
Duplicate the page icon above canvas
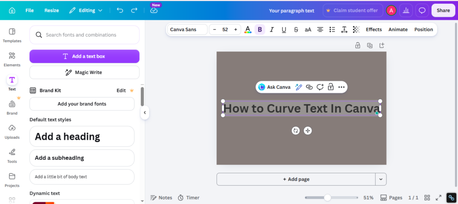370,46
